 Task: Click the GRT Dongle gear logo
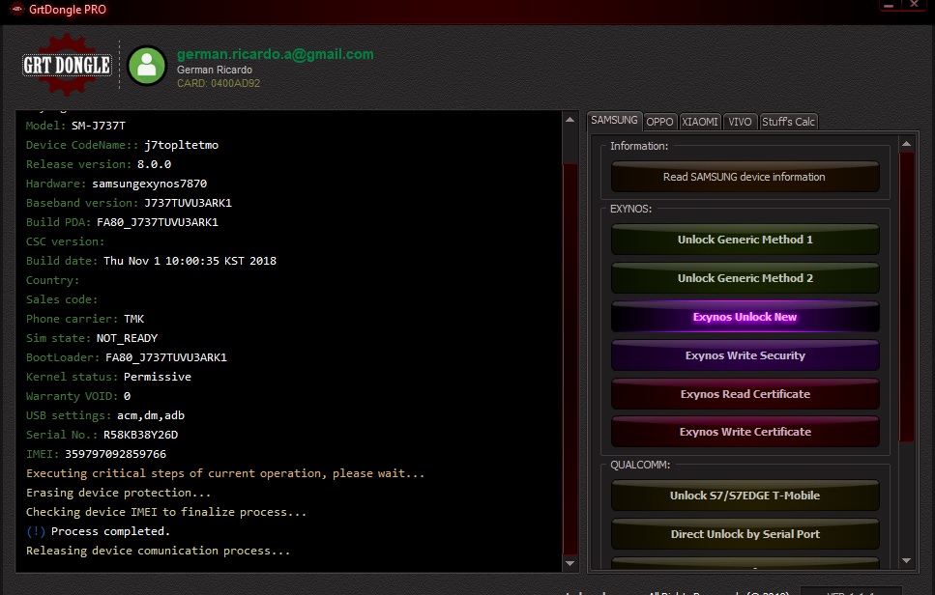click(67, 65)
